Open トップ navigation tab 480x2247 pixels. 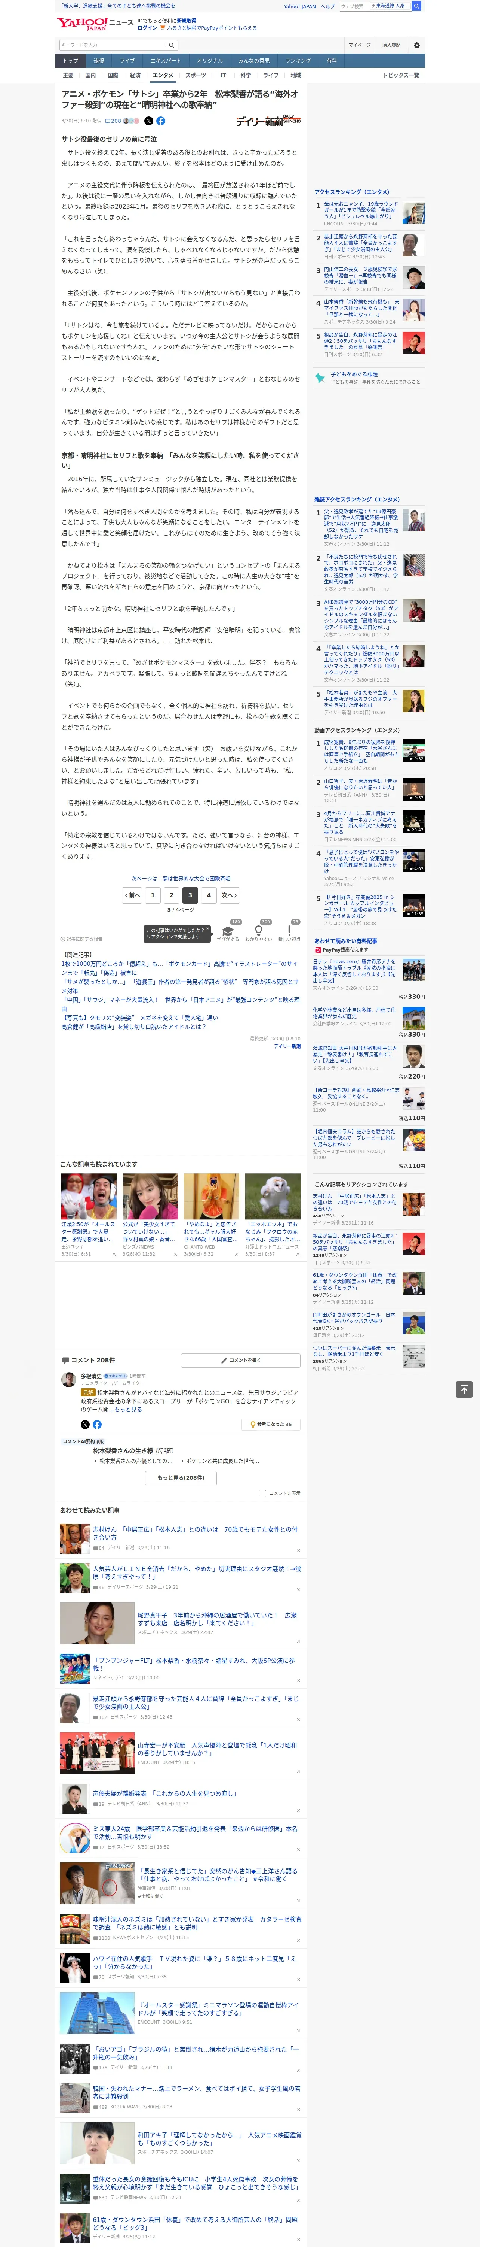coord(71,60)
